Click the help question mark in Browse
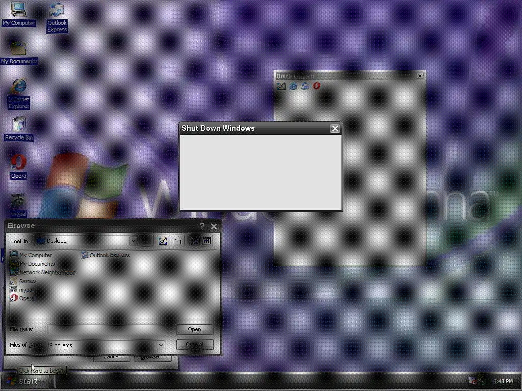 202,227
